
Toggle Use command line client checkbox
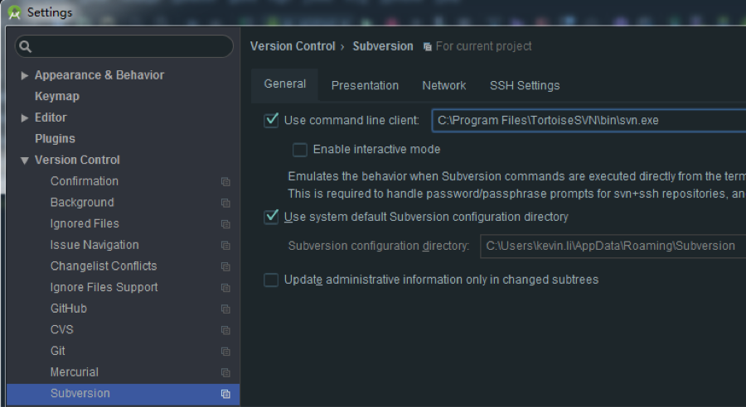point(271,121)
